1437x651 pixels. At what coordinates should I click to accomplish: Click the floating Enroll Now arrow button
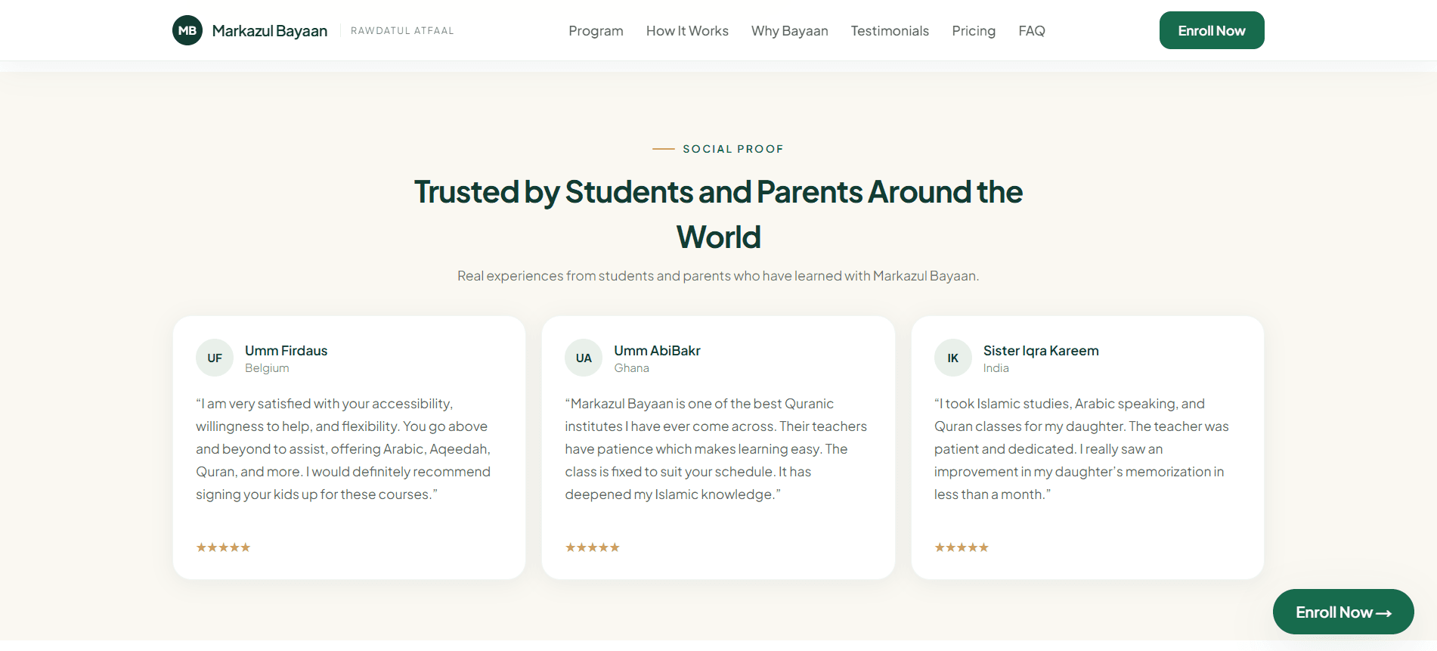pos(1343,612)
